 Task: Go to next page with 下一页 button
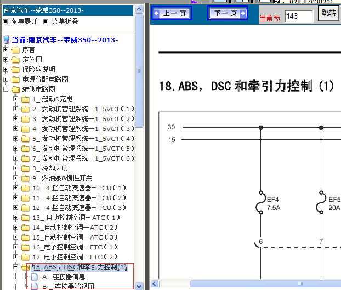point(228,13)
